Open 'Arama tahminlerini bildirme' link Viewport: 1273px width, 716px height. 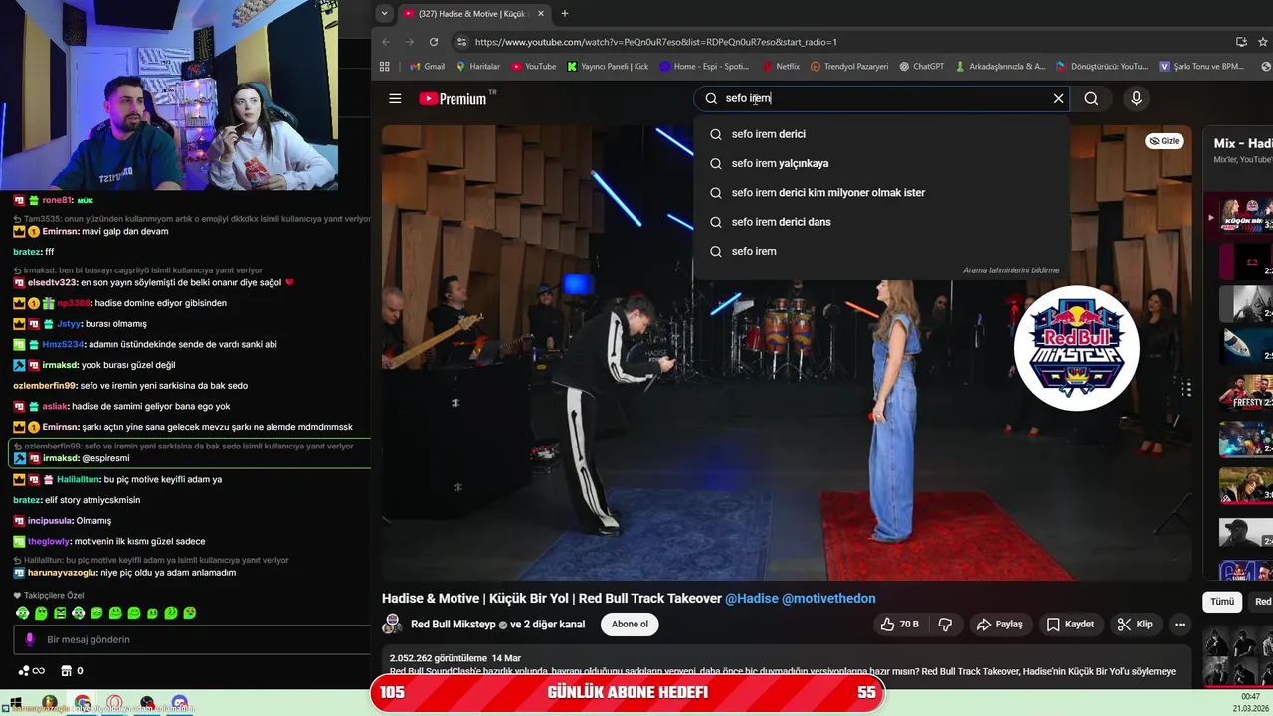coord(1010,270)
